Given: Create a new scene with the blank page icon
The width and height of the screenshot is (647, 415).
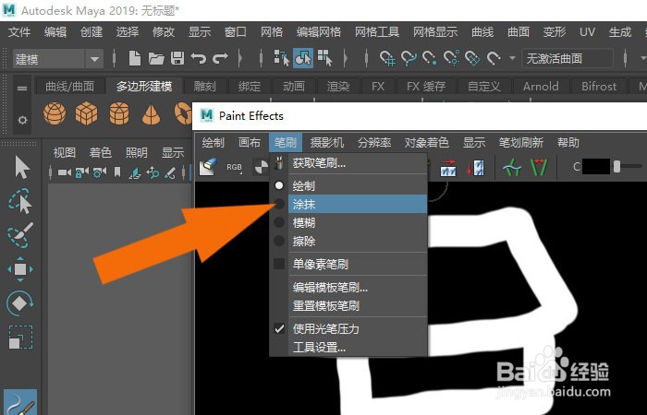Looking at the screenshot, I should pyautogui.click(x=135, y=58).
